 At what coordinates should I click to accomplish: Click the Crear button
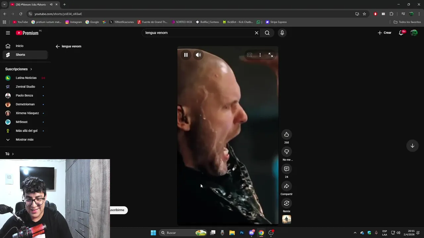[385, 33]
